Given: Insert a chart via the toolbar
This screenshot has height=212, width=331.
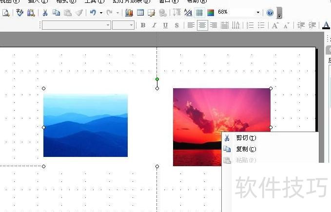Looking at the screenshot, I should [129, 13].
